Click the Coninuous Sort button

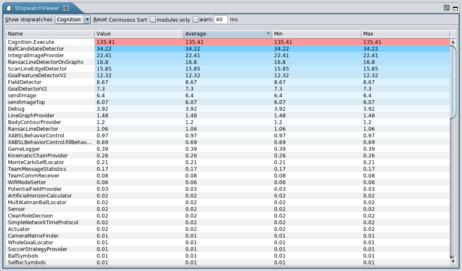pos(128,20)
